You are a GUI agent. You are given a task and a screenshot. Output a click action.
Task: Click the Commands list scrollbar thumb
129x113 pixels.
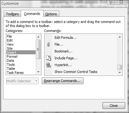tap(120, 67)
